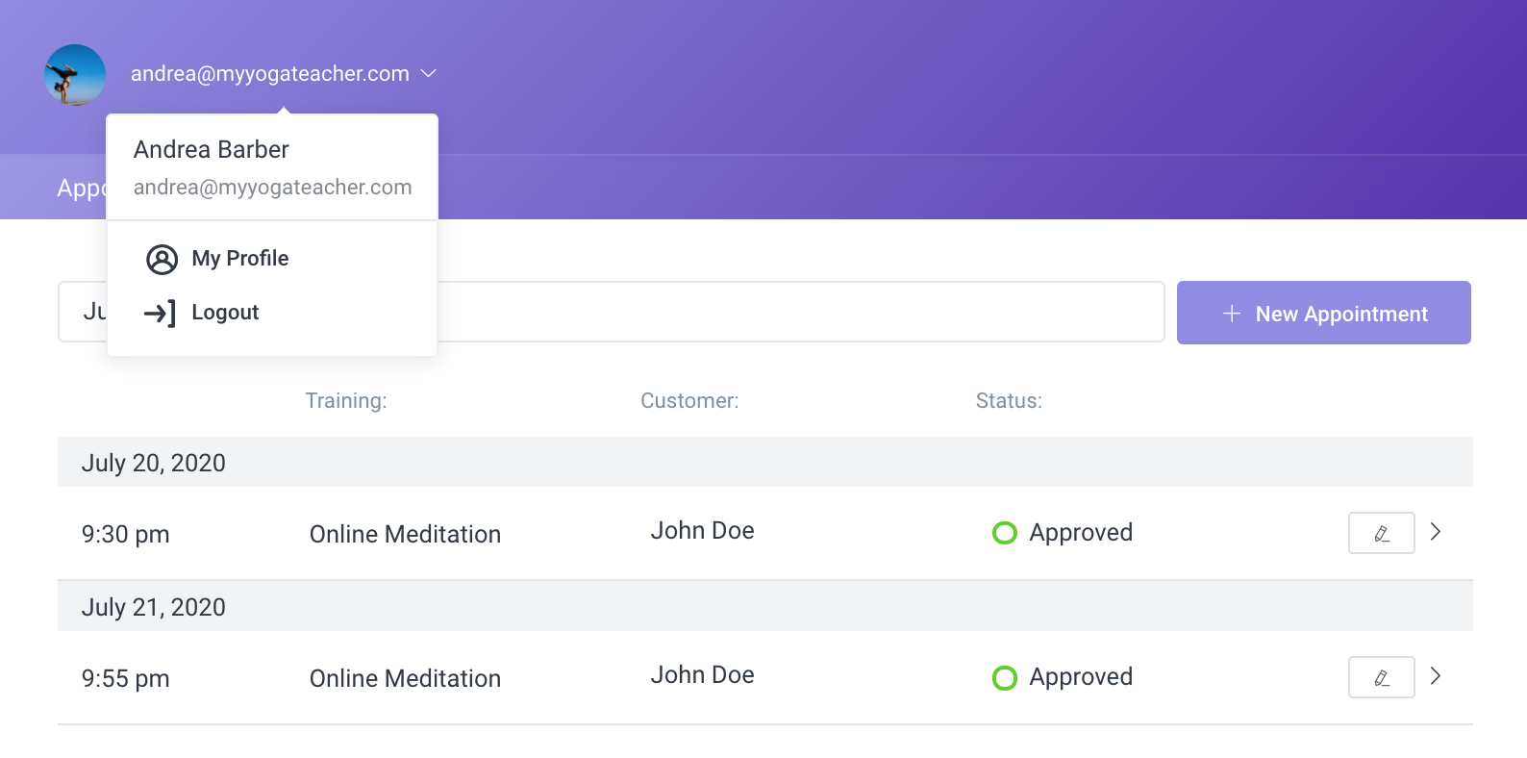
Task: Edit the 9:55 pm appointment with the pencil icon
Action: pos(1381,676)
